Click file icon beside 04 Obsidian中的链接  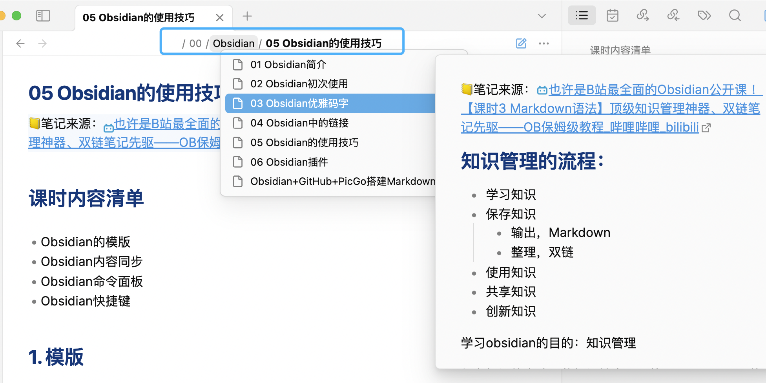[238, 123]
